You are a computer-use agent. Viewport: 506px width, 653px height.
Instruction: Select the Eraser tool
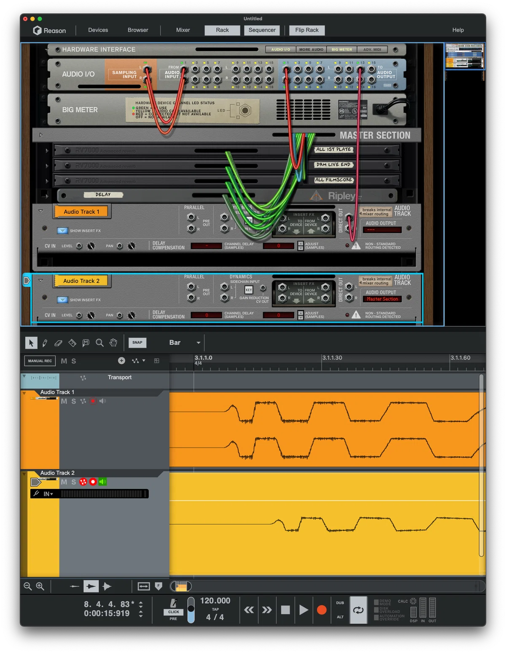pos(58,343)
